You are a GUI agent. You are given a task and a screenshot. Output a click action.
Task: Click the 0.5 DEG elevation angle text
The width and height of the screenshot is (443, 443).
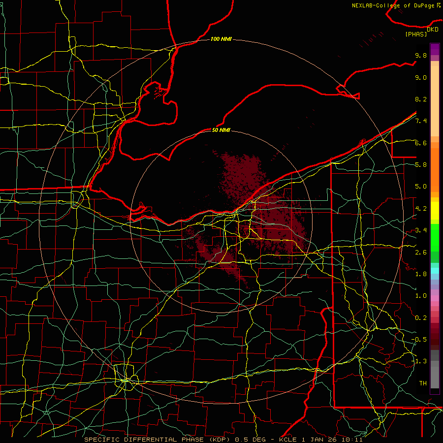(251, 440)
